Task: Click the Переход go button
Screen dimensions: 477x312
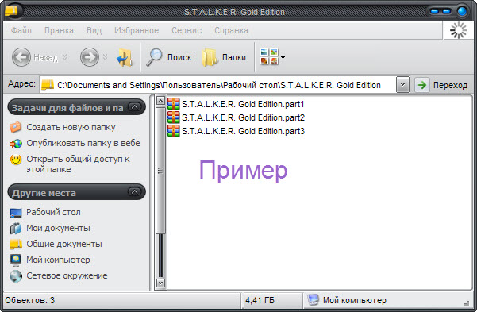Action: pyautogui.click(x=442, y=85)
